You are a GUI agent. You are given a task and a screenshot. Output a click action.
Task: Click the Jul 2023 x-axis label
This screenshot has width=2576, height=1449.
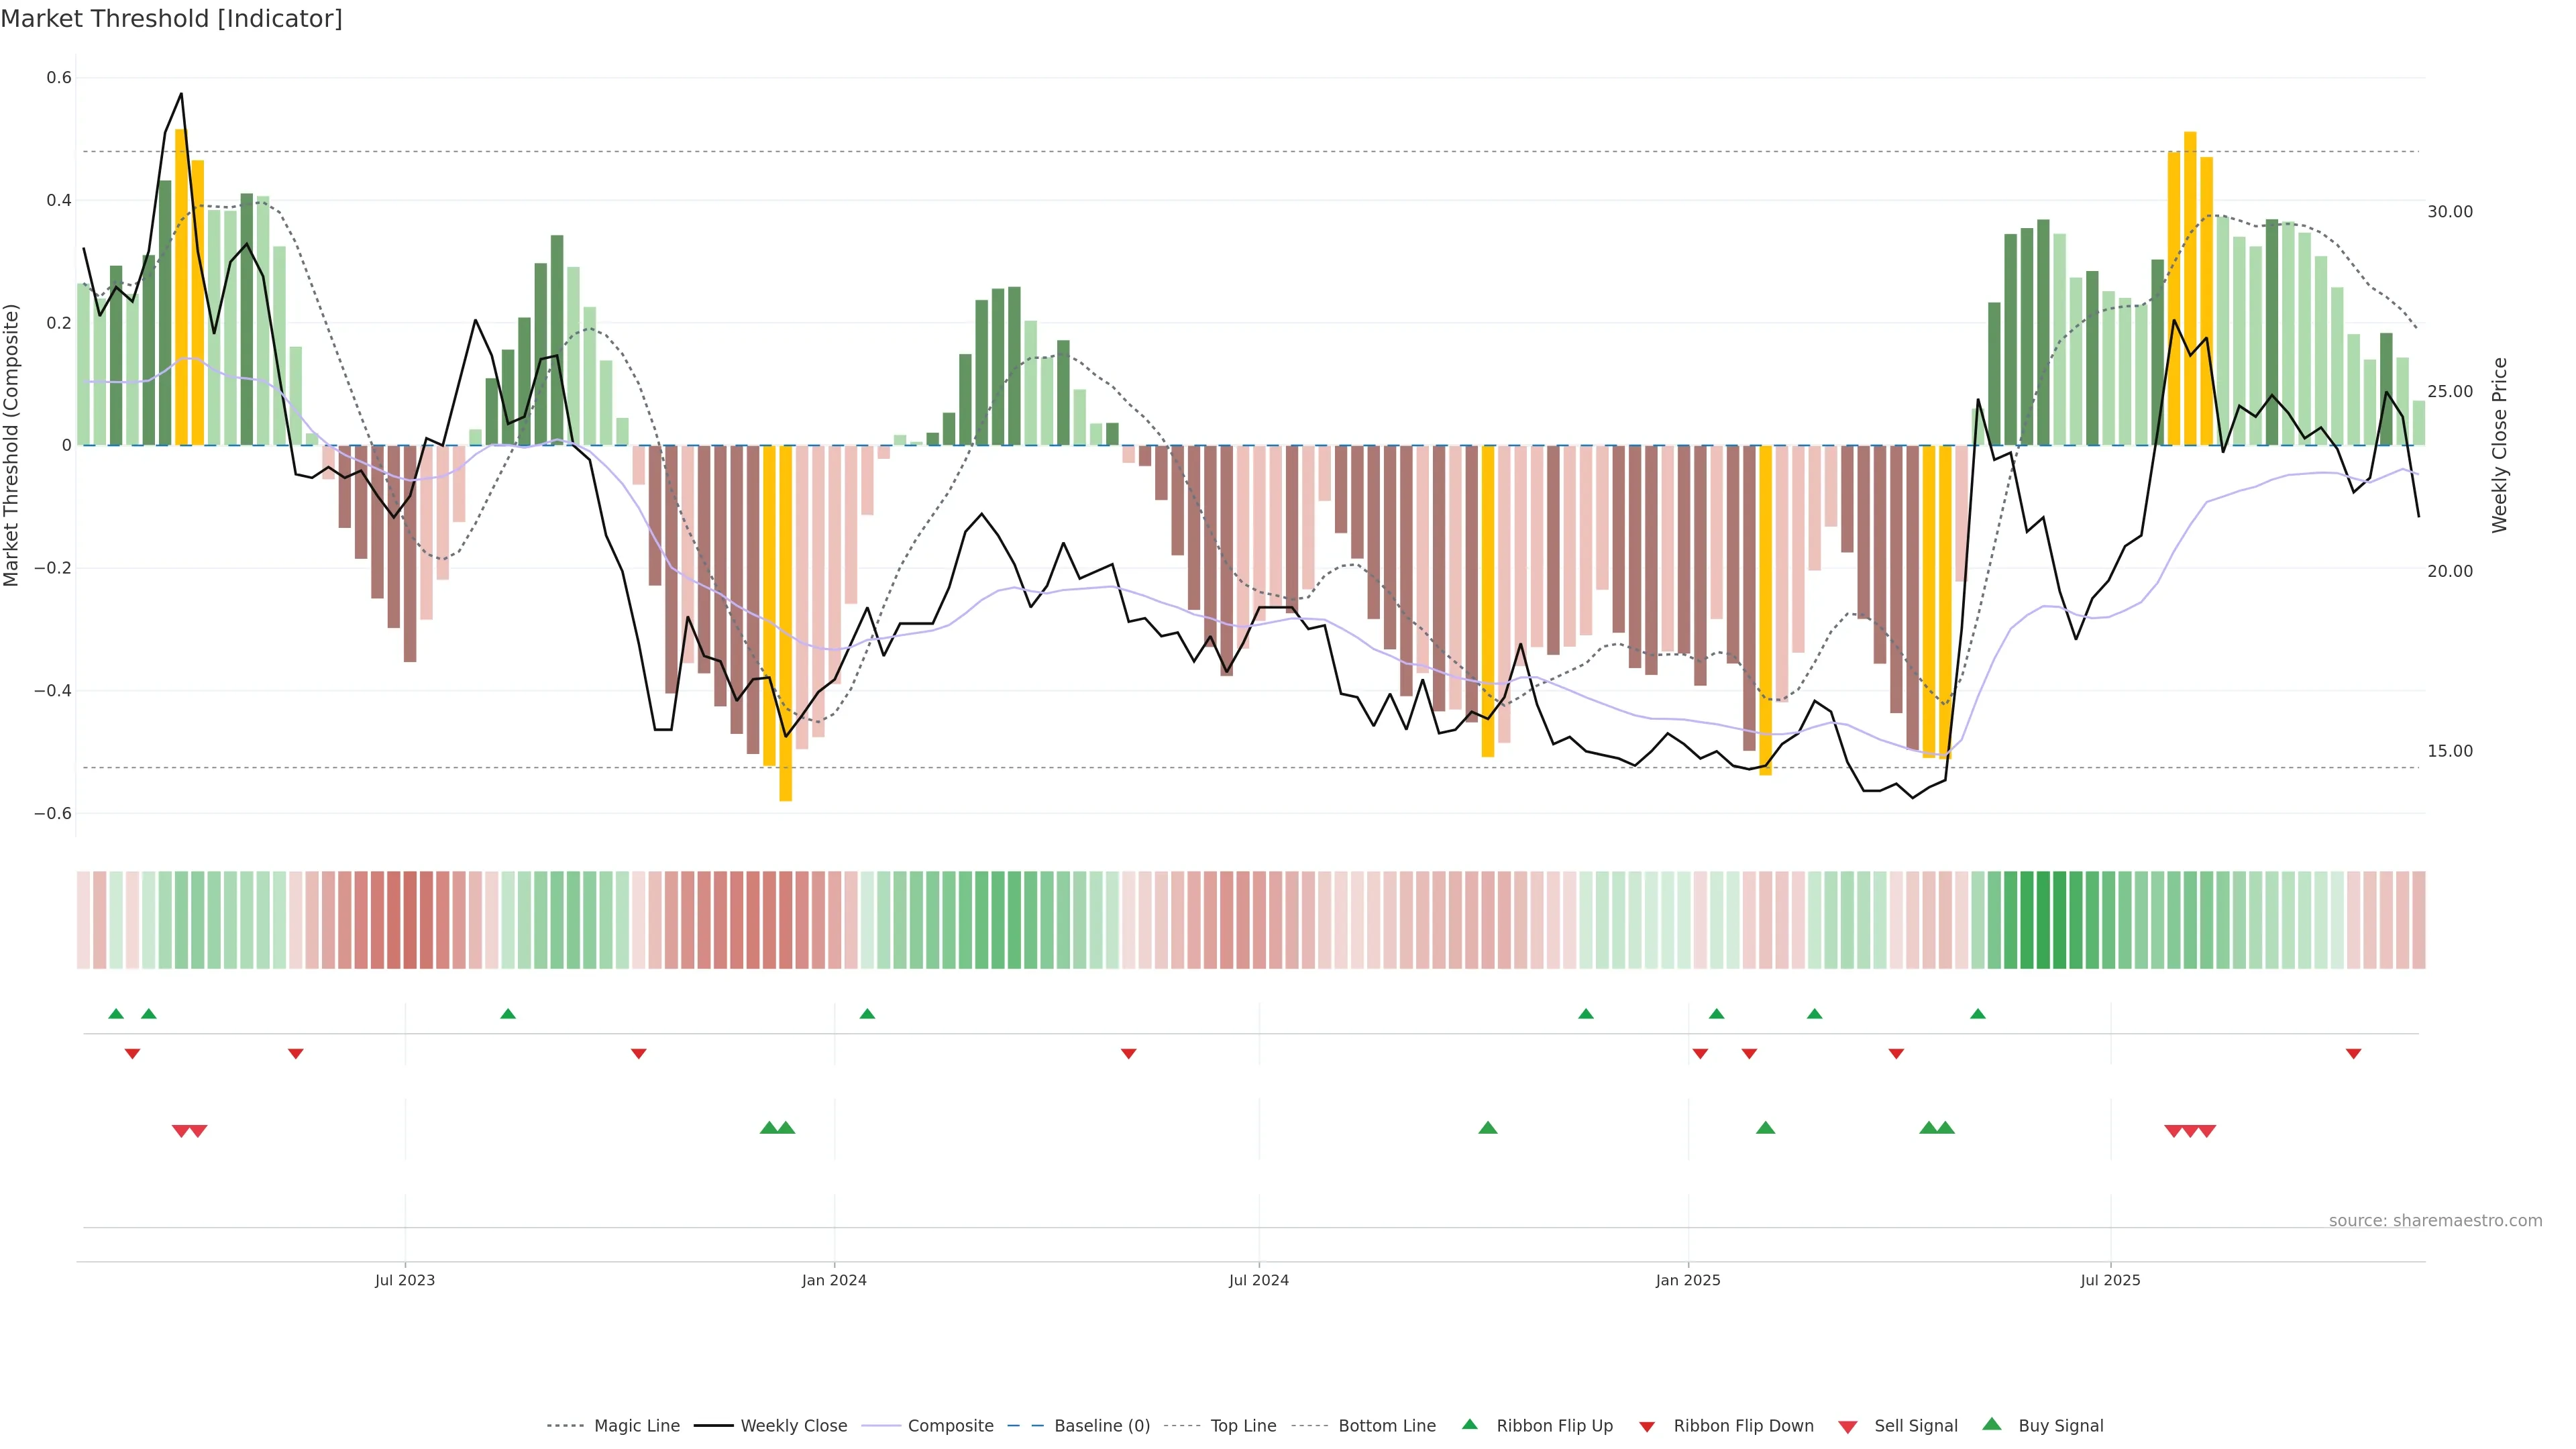pos(405,1280)
